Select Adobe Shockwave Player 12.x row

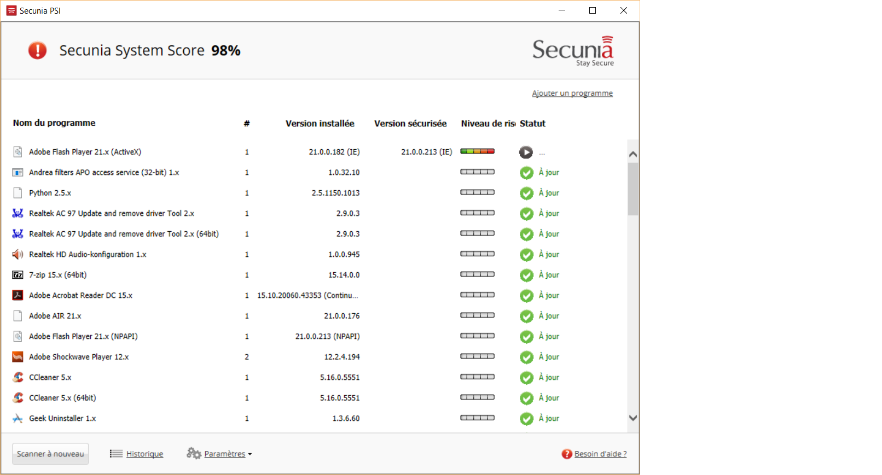click(319, 357)
